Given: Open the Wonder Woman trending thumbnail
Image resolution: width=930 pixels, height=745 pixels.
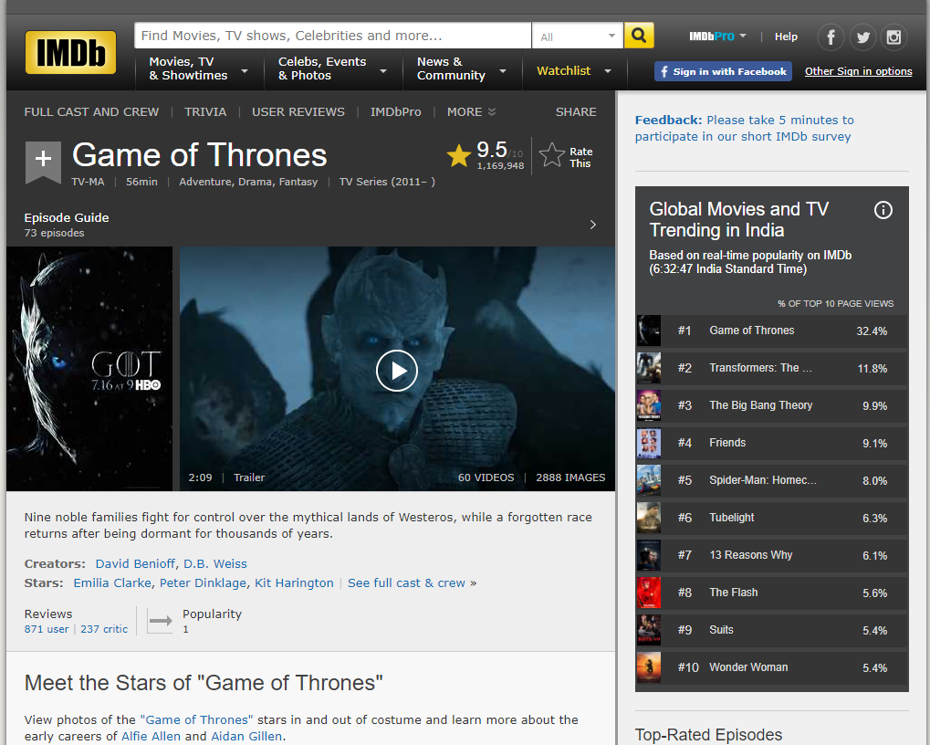Looking at the screenshot, I should 648,666.
